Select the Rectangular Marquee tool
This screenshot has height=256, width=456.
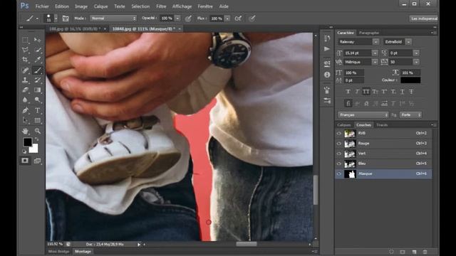[x=26, y=40]
